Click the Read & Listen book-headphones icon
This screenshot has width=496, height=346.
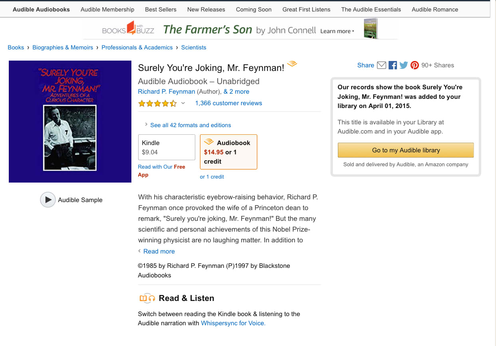coord(147,298)
